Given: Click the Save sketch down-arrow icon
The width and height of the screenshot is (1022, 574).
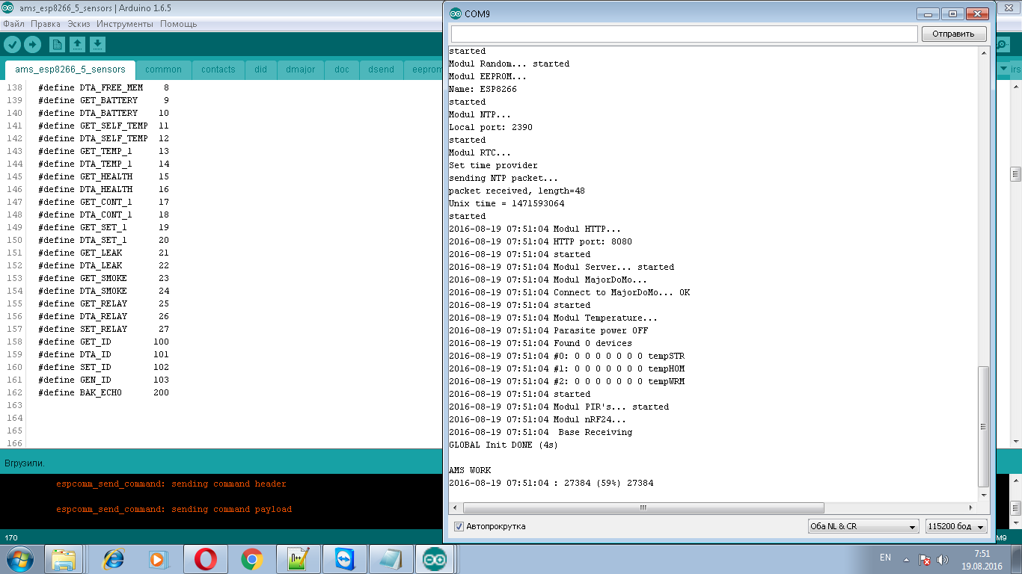Looking at the screenshot, I should coord(97,45).
